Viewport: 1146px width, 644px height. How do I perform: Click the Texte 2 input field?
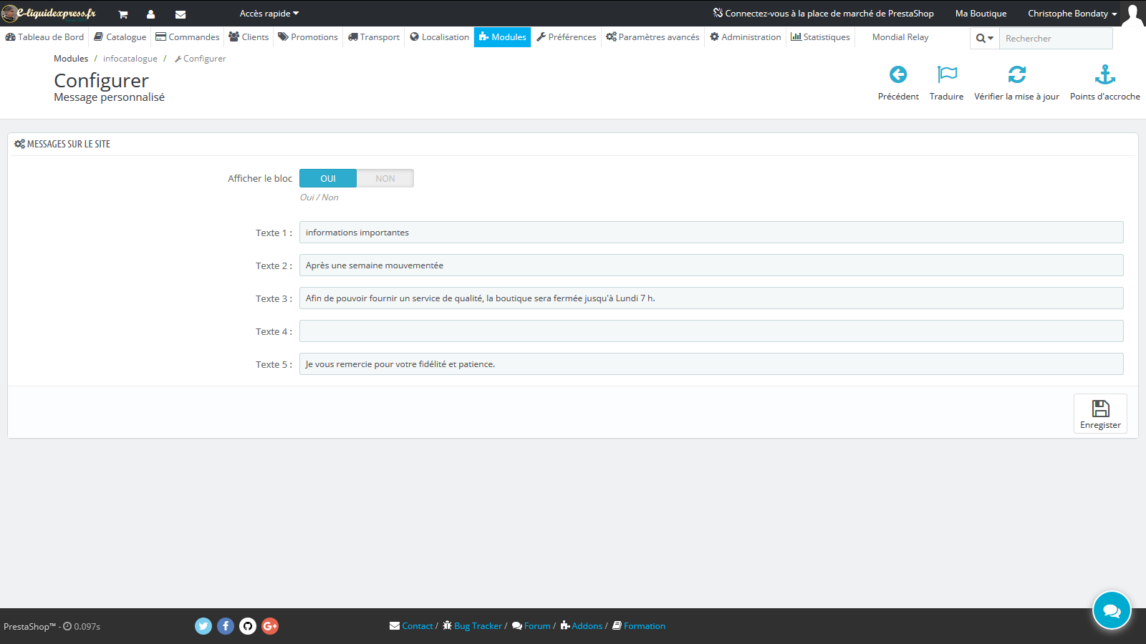point(711,265)
